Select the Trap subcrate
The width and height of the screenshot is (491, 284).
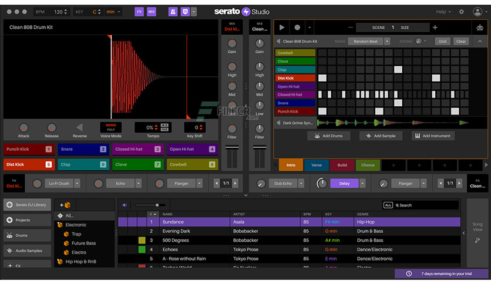pos(76,234)
